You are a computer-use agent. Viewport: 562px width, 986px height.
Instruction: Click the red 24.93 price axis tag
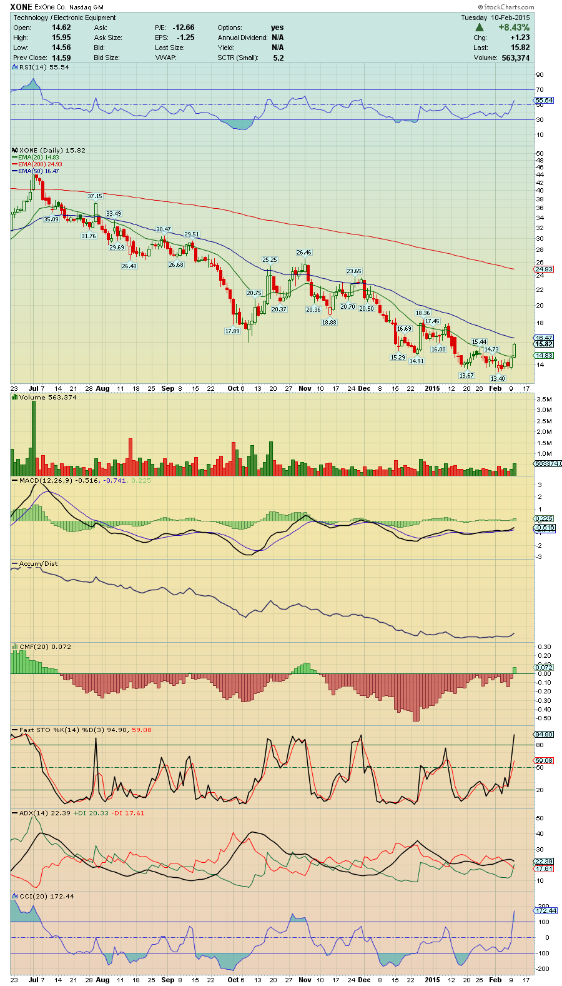[544, 269]
